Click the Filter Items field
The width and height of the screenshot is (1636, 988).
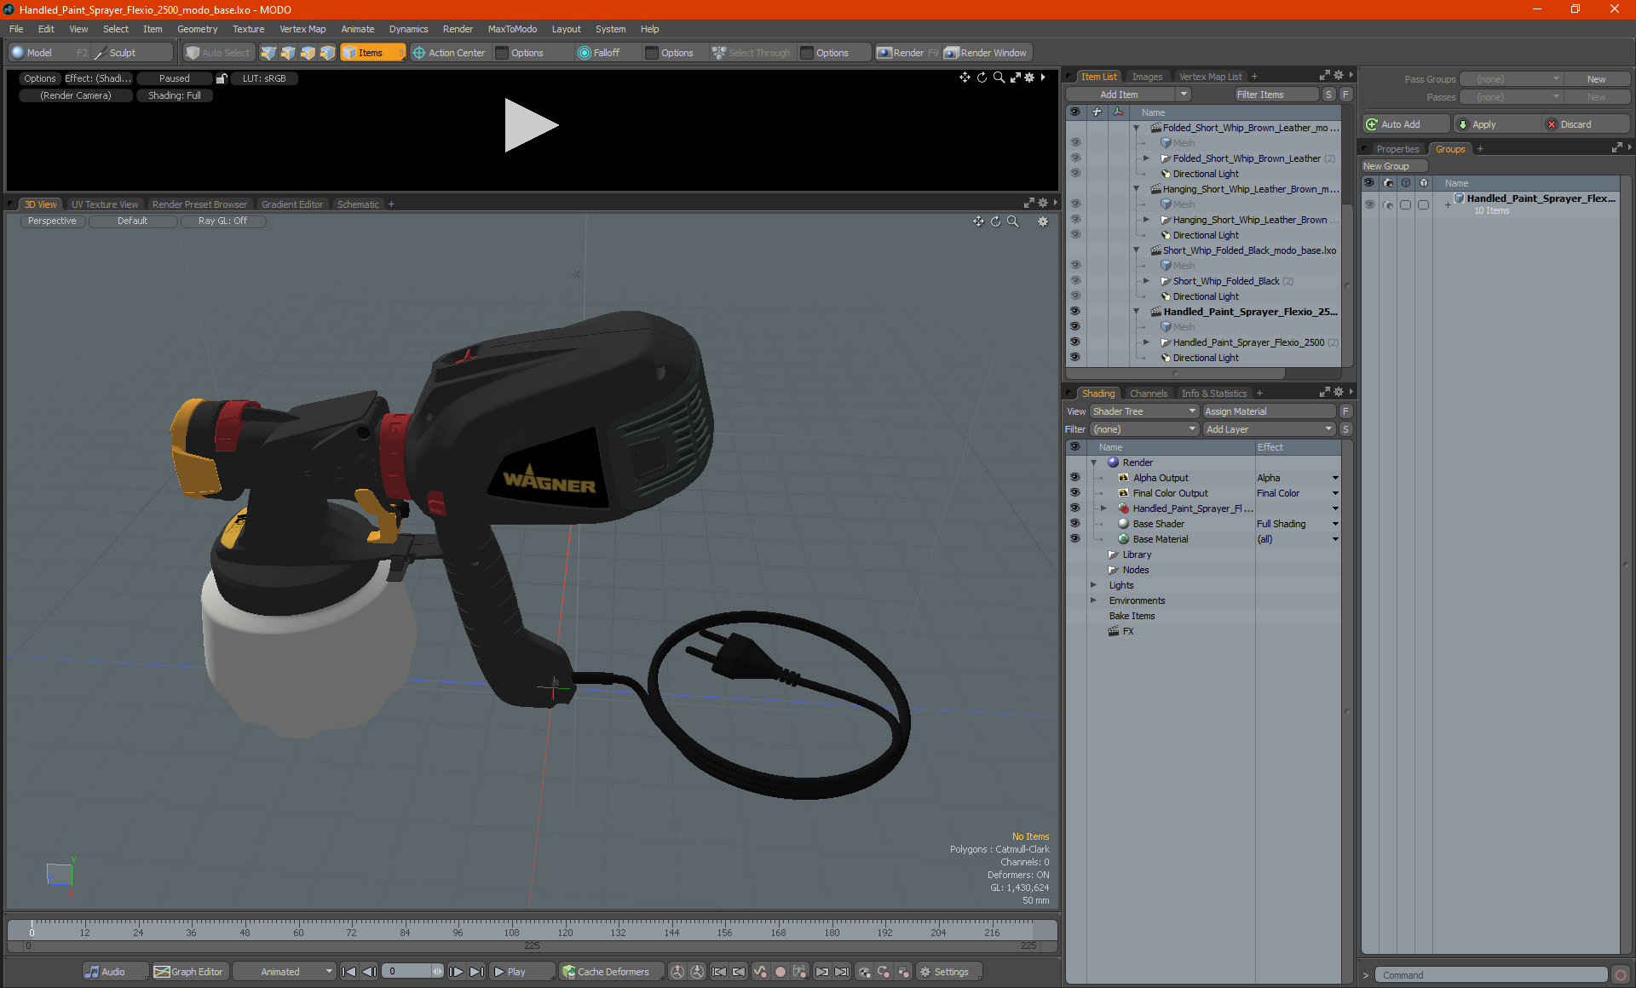[1276, 95]
